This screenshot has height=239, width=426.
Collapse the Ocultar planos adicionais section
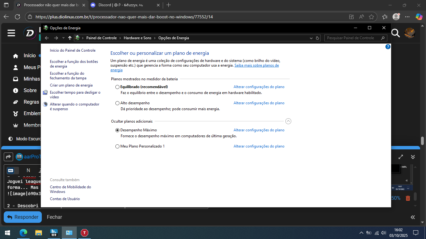point(288,121)
